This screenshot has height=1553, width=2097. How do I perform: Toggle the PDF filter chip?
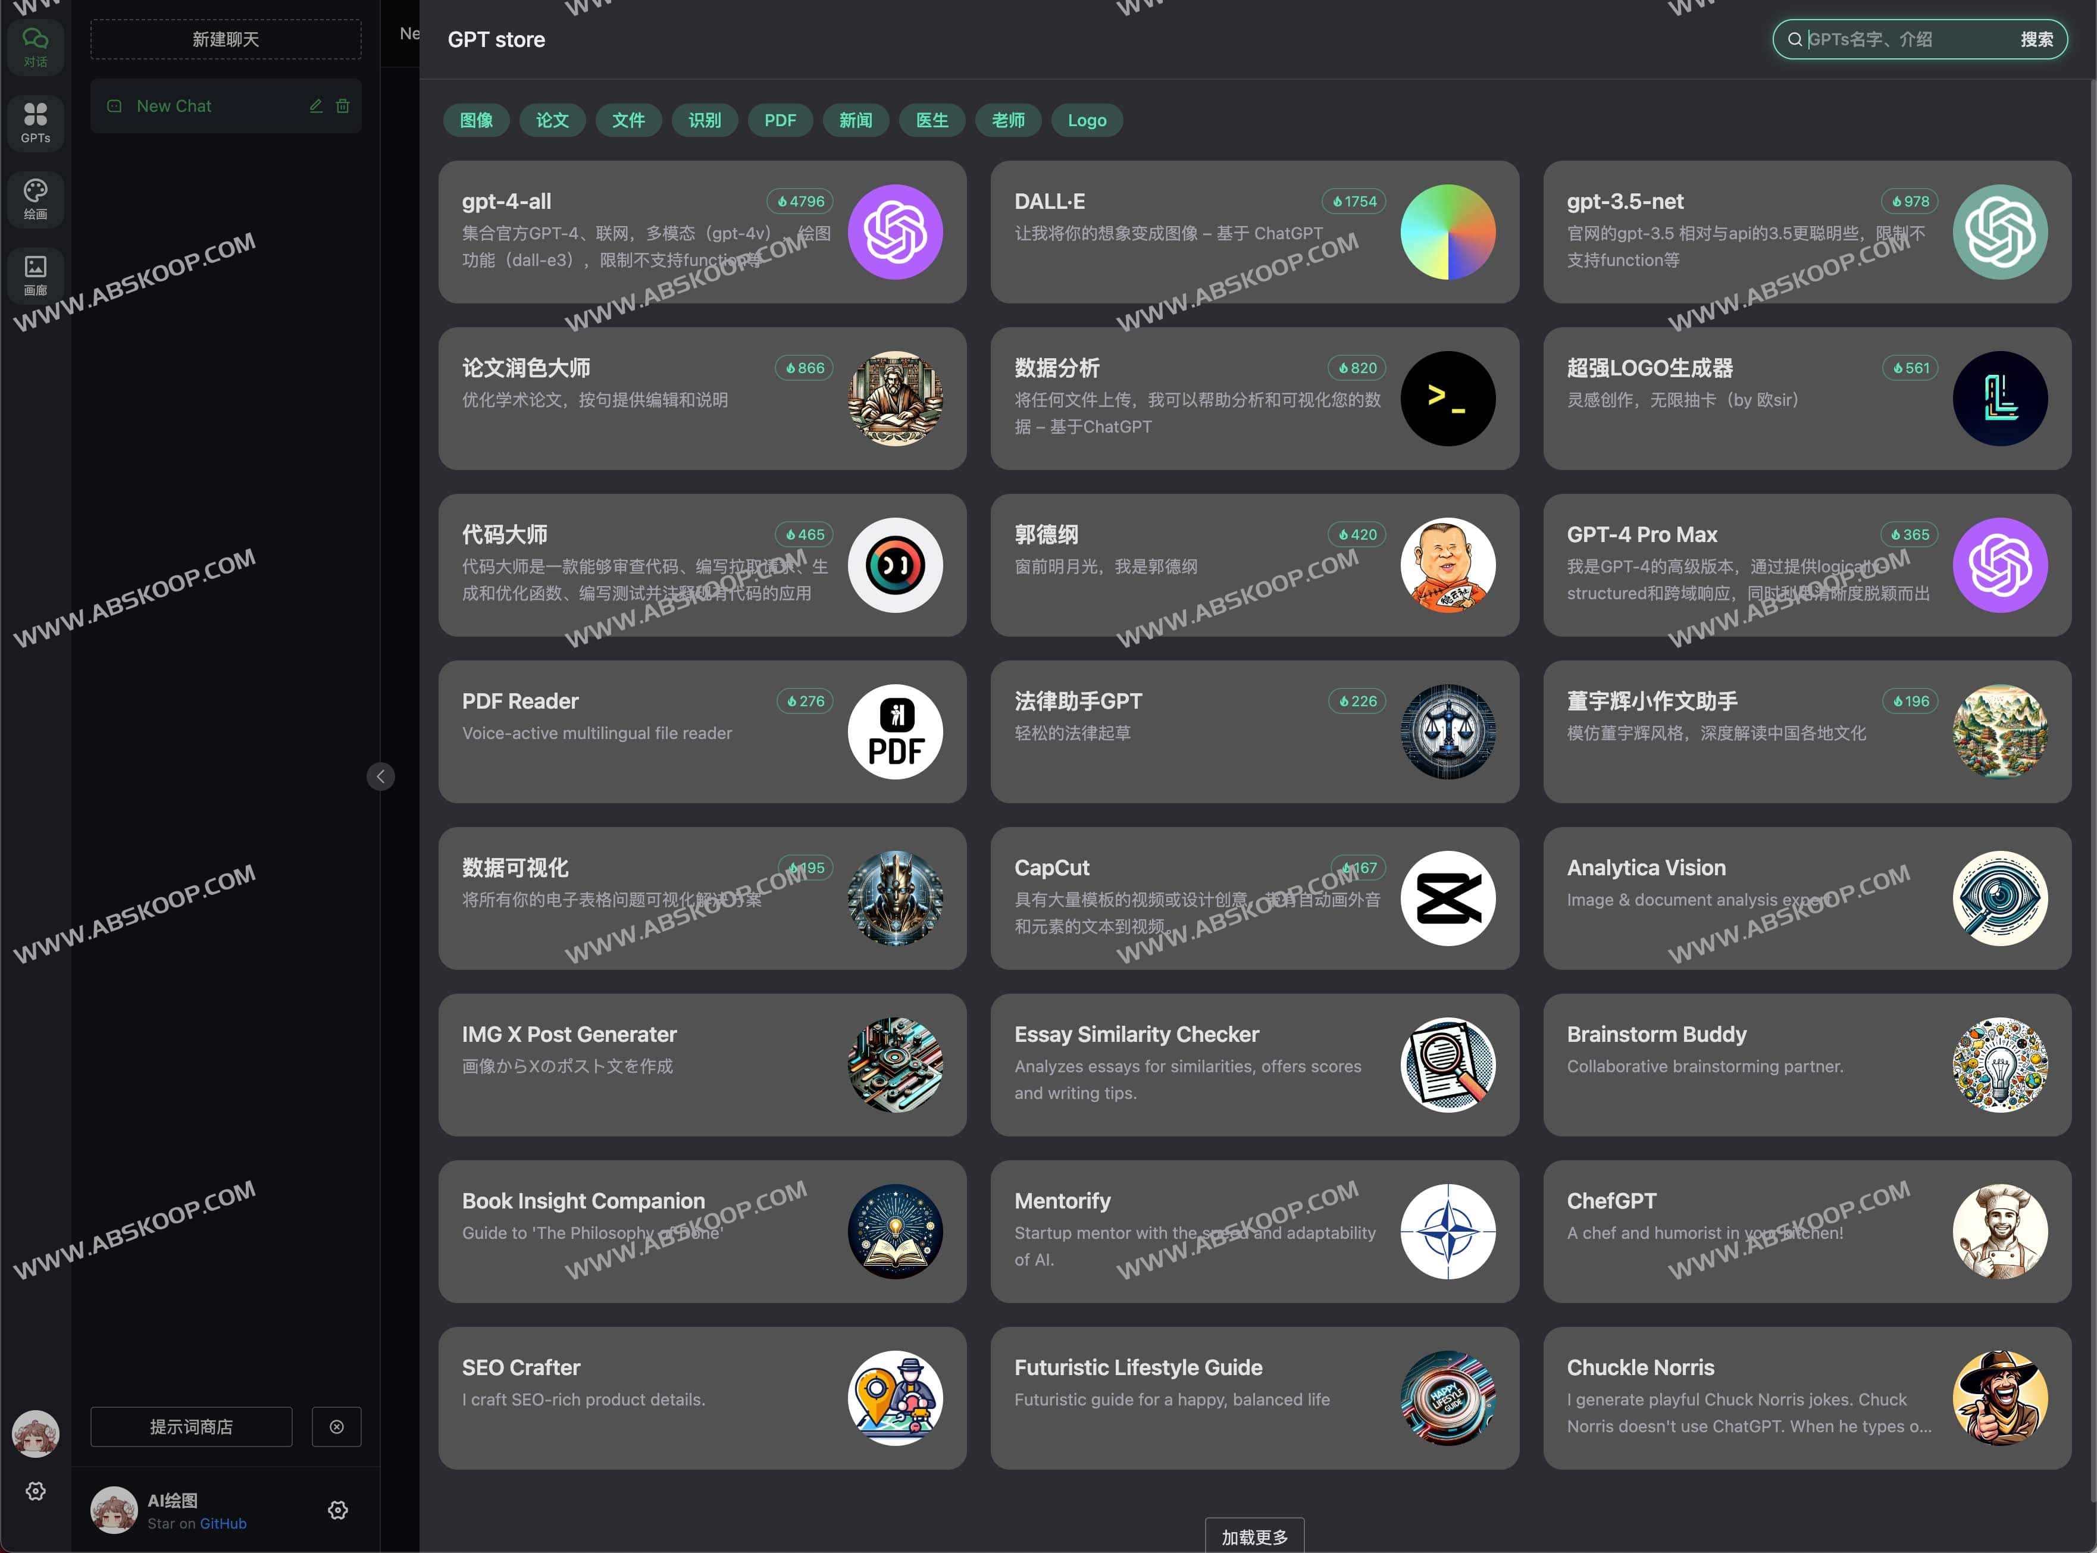[780, 120]
